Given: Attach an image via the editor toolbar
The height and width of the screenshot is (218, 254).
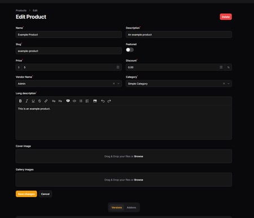Looking at the screenshot, I should pos(95,101).
